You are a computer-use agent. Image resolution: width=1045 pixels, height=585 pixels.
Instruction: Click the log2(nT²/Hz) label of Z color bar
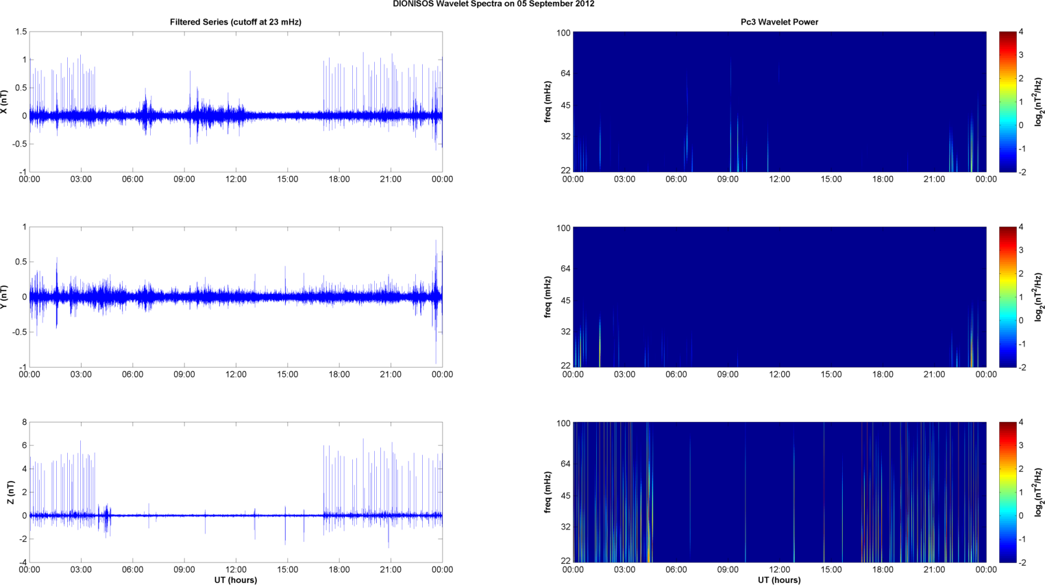point(1038,493)
